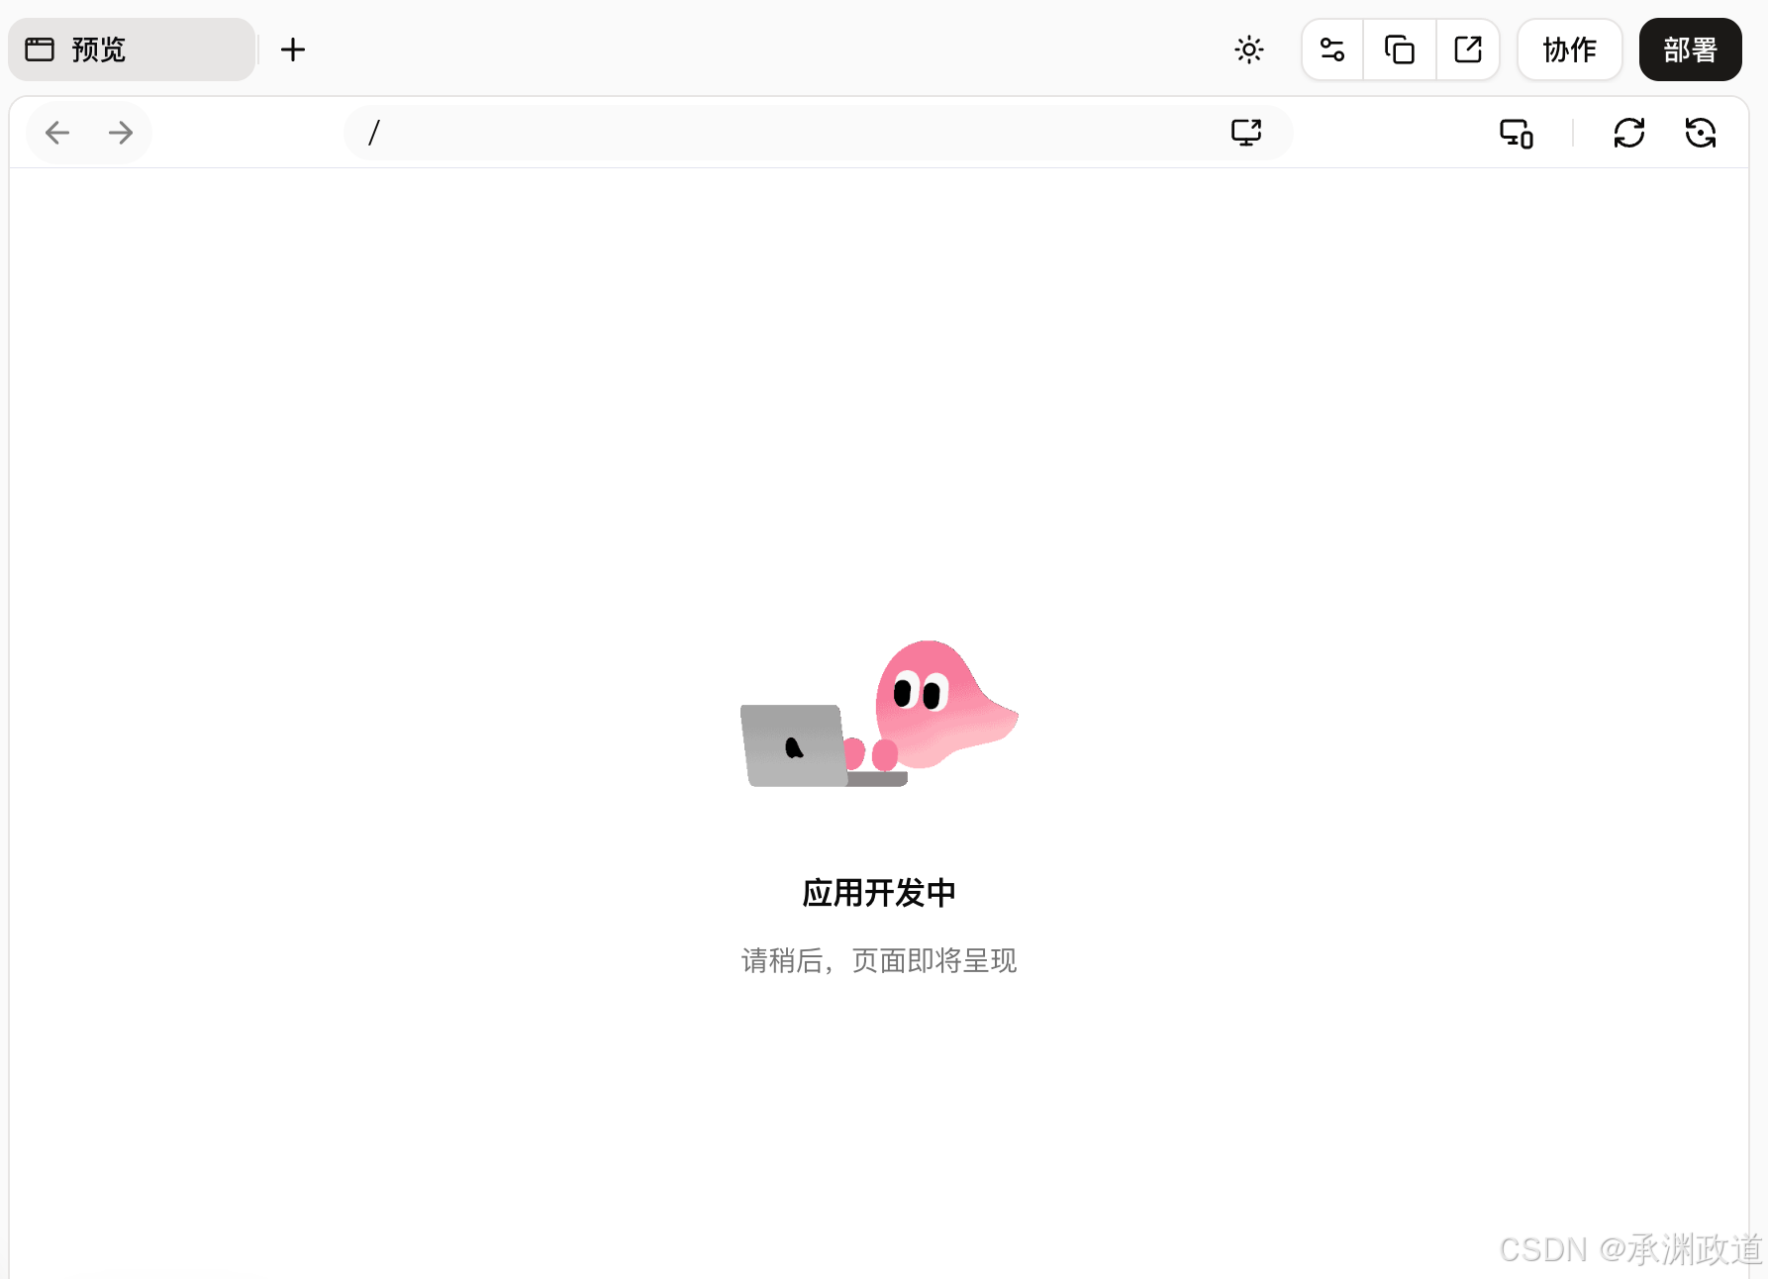Toggle the light theme sun icon

click(x=1249, y=49)
